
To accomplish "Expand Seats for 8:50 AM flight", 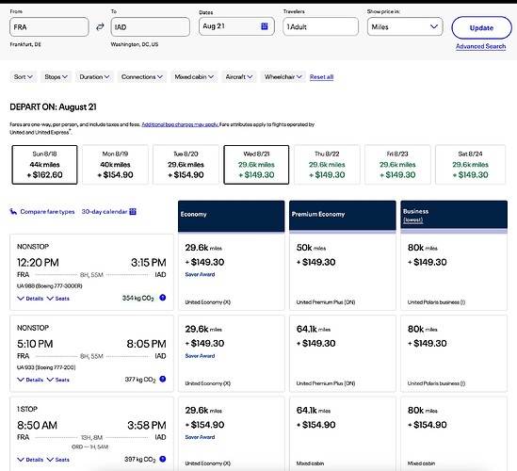I will point(58,460).
